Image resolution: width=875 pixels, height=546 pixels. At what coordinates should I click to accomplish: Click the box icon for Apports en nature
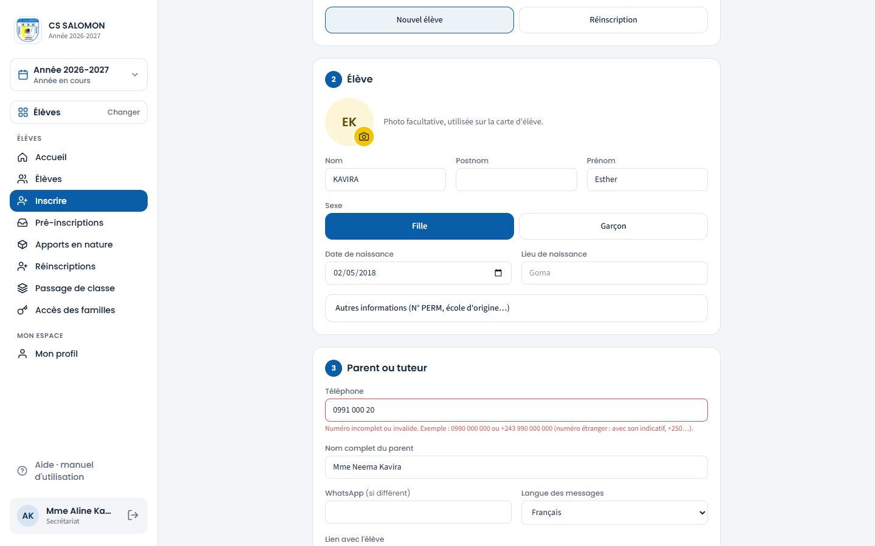coord(22,244)
